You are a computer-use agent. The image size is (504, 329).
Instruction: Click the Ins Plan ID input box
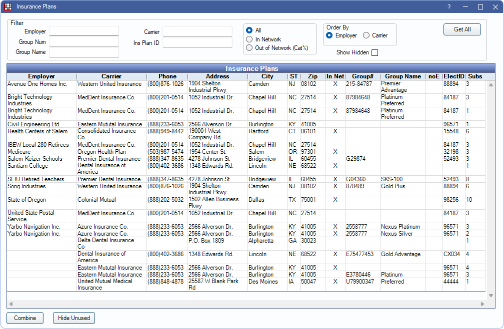[197, 42]
